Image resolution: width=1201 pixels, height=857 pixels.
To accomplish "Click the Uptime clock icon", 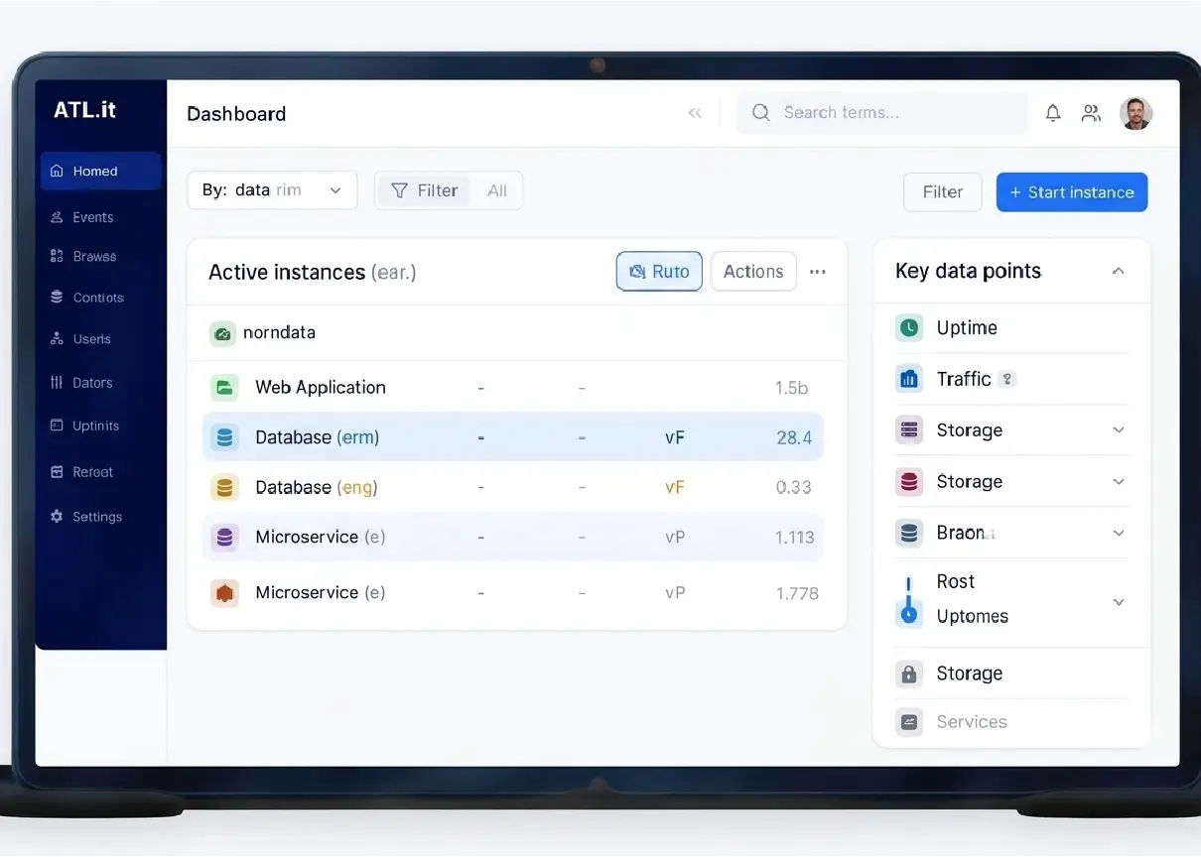I will 908,327.
